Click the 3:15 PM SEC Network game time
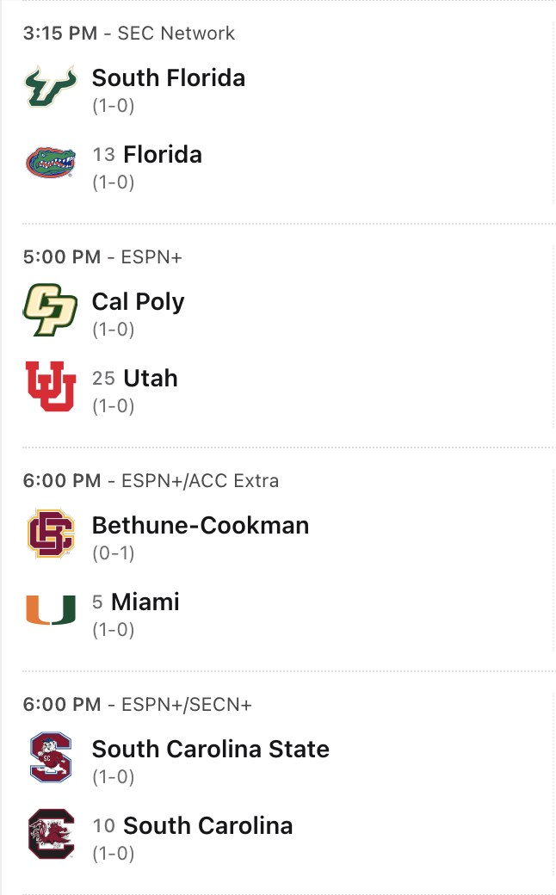556x895 pixels. (129, 34)
